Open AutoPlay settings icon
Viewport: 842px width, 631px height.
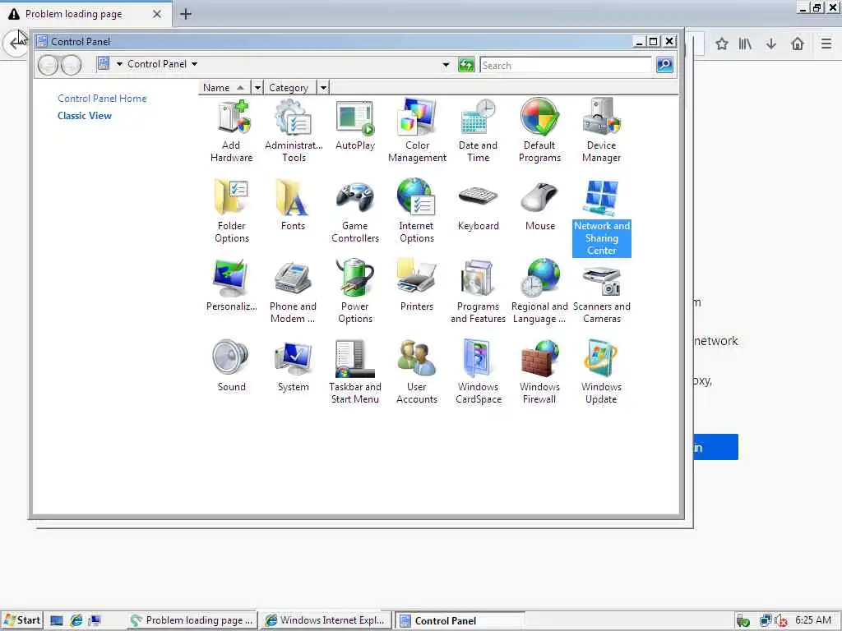click(x=355, y=125)
